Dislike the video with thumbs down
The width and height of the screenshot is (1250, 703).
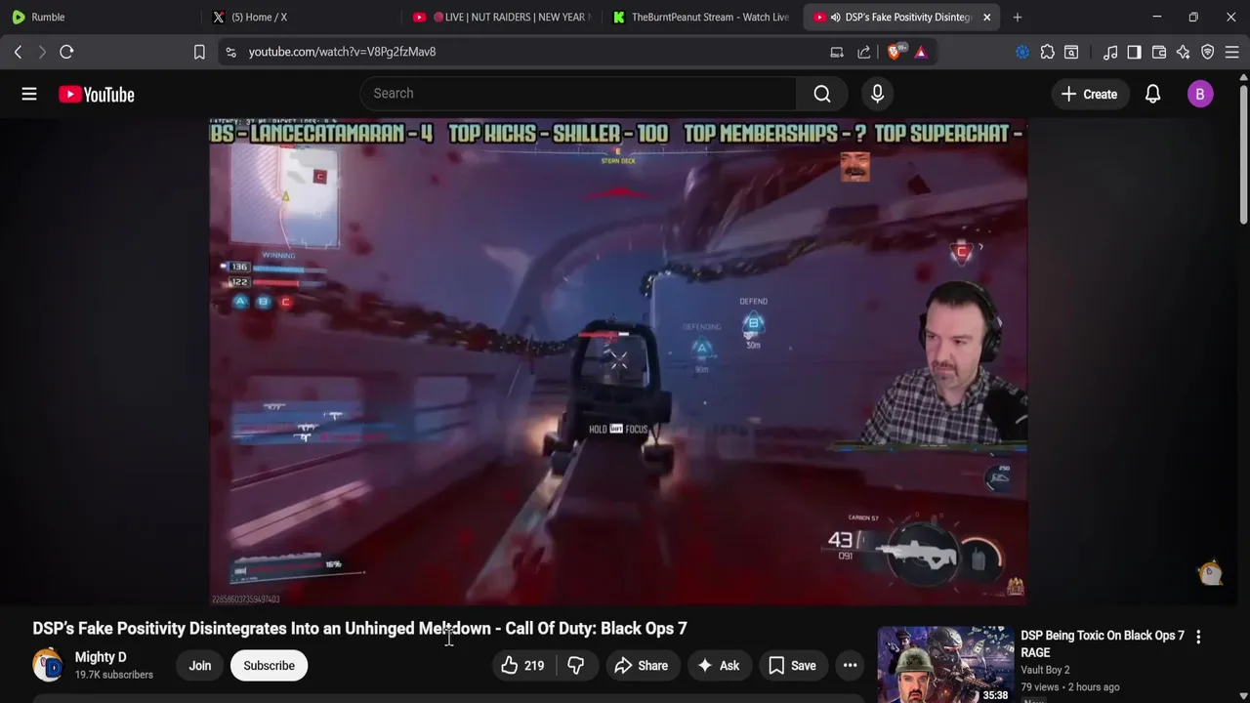pyautogui.click(x=576, y=666)
